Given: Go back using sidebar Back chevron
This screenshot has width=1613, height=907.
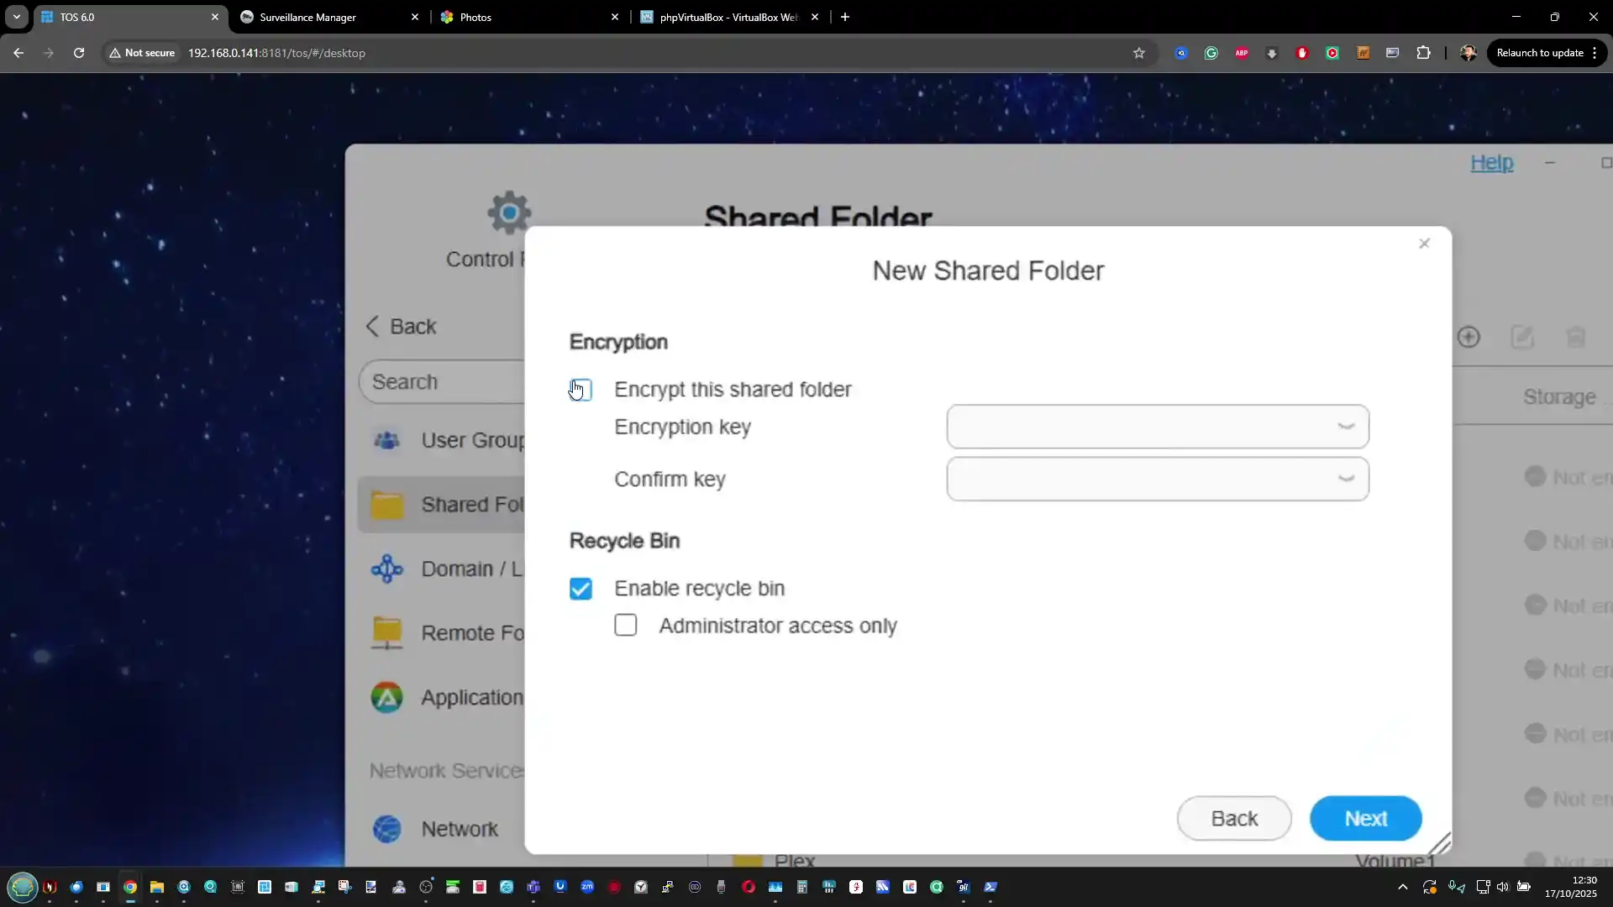Looking at the screenshot, I should pyautogui.click(x=374, y=326).
